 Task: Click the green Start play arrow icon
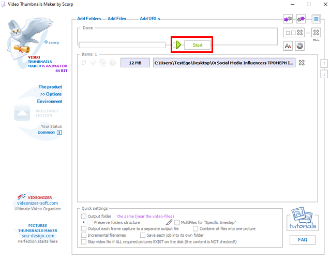click(178, 45)
